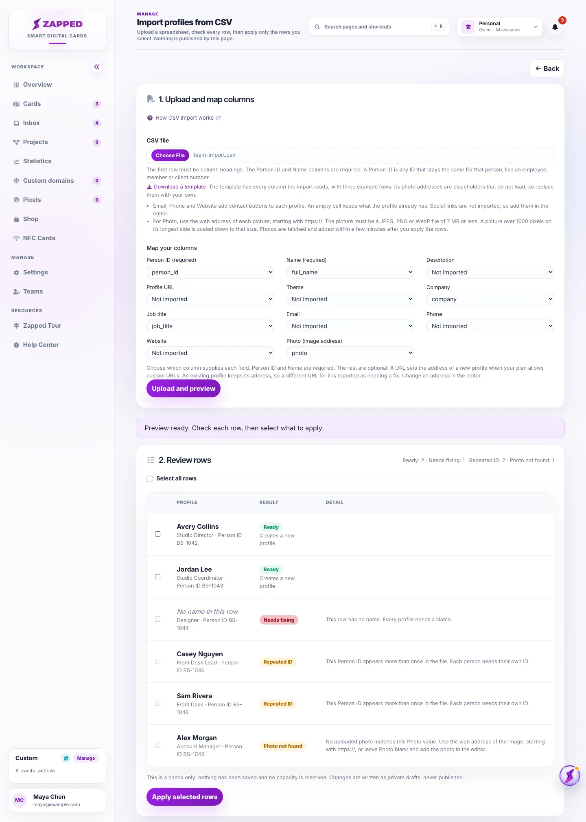Click the gift icon in the Custom plan card

(x=66, y=758)
